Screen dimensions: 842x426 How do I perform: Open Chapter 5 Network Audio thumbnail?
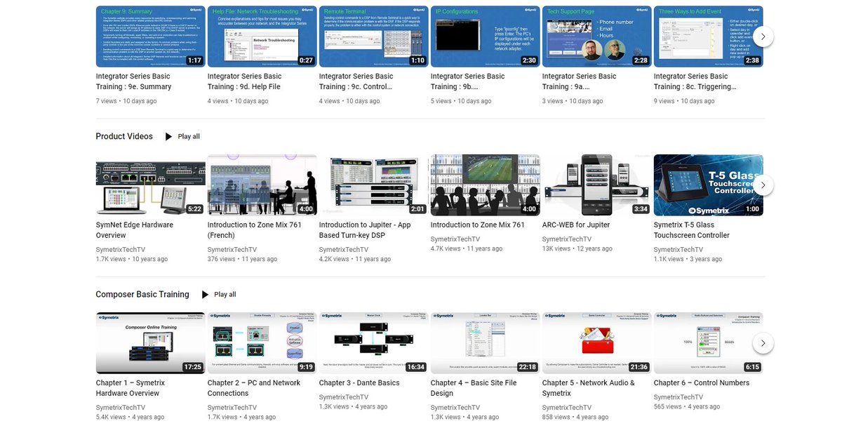click(597, 343)
